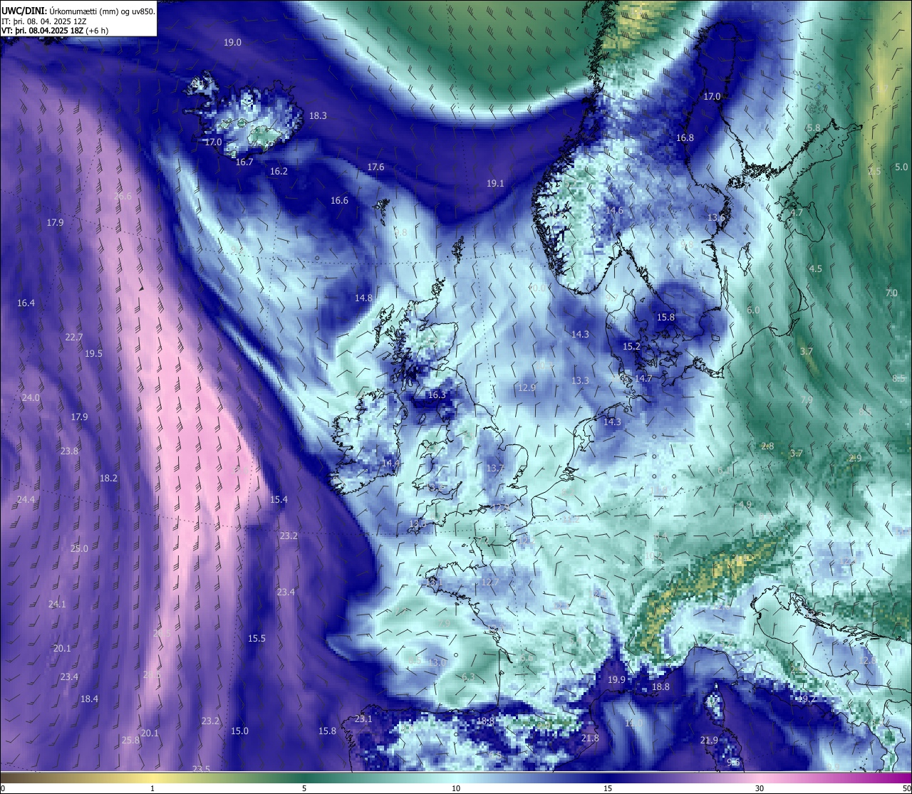
Task: Click the 17.6 value on the map
Action: tap(375, 167)
